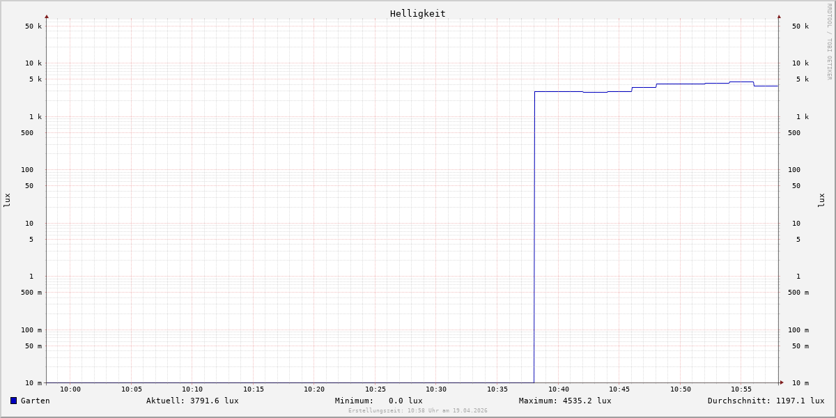Click the rotated lux unit label on left

[7, 200]
